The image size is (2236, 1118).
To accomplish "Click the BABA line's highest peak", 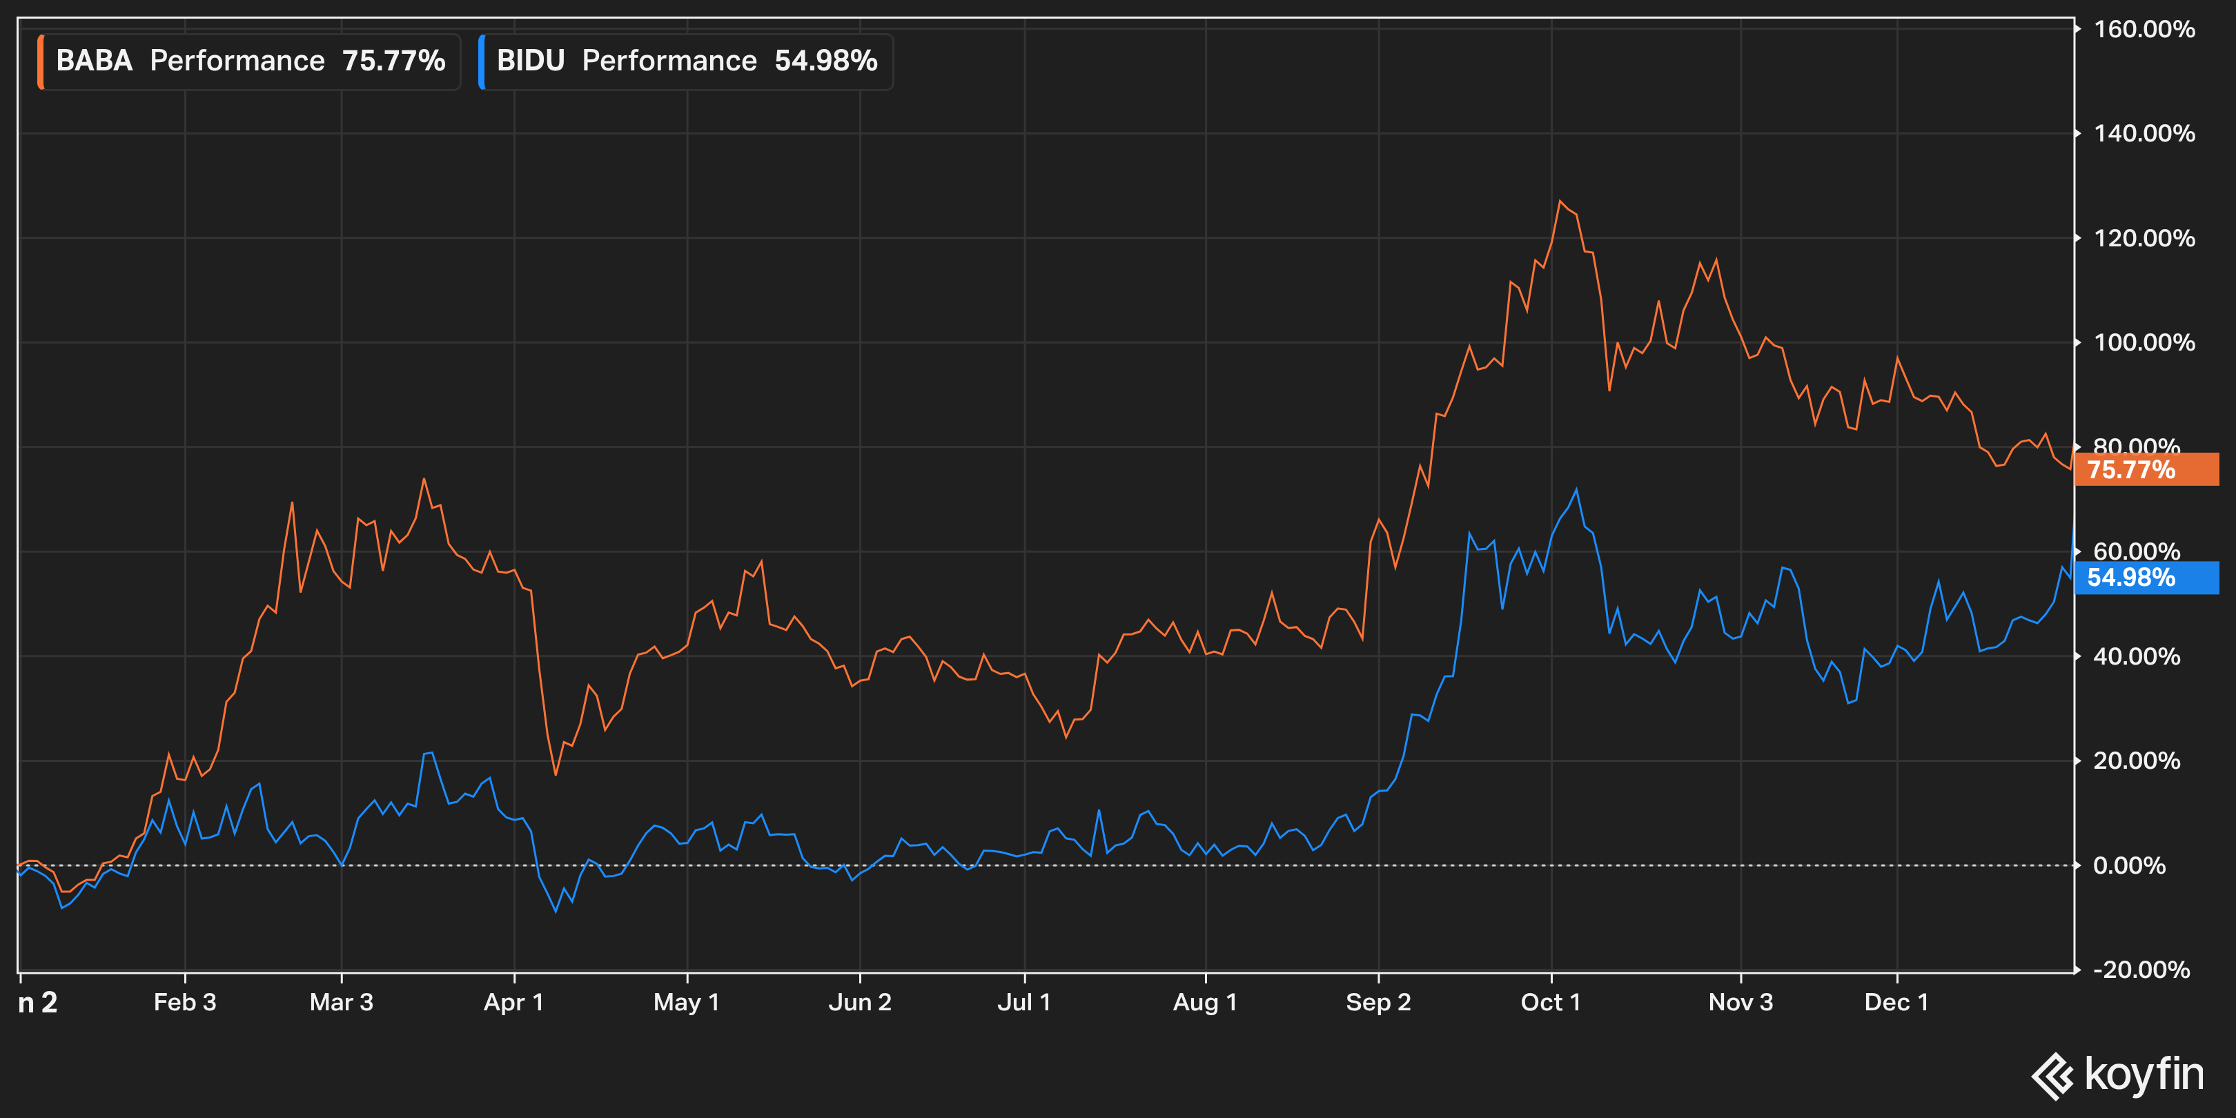I will pos(1560,201).
